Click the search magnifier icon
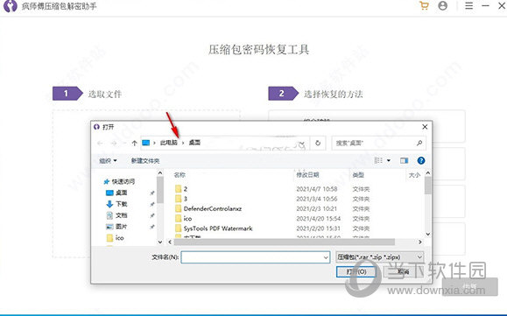507x316 pixels. click(419, 143)
